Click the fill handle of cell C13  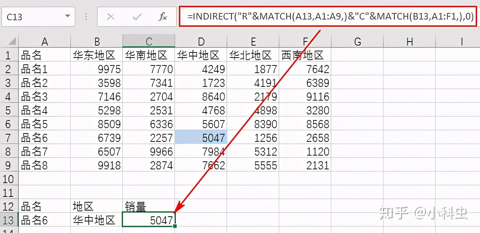[x=175, y=226]
